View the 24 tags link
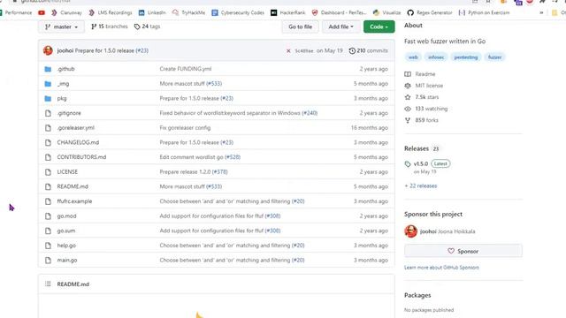This screenshot has height=318, width=566. pyautogui.click(x=147, y=26)
